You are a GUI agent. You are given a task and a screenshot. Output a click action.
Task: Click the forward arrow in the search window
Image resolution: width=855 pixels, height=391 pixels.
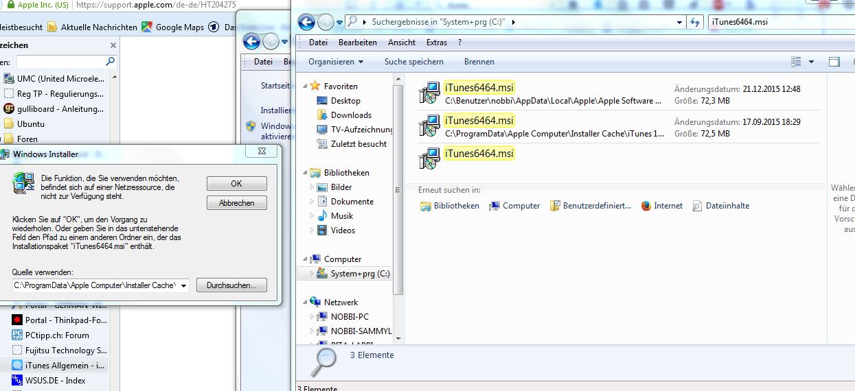(326, 22)
